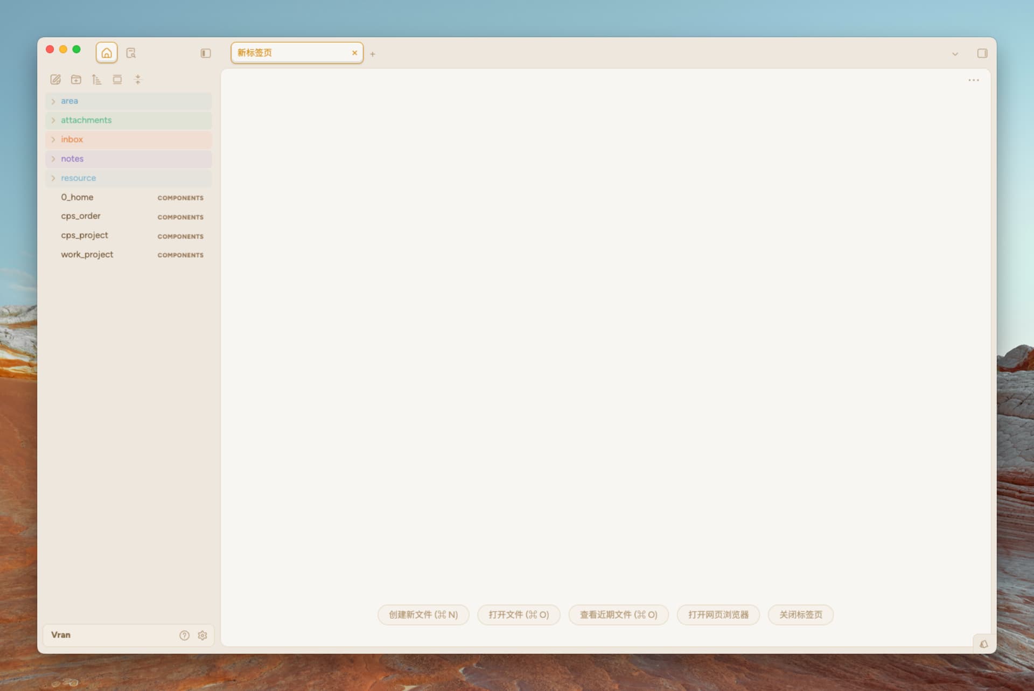This screenshot has height=691, width=1034.
Task: Toggle the right sidebar panel
Action: click(982, 53)
